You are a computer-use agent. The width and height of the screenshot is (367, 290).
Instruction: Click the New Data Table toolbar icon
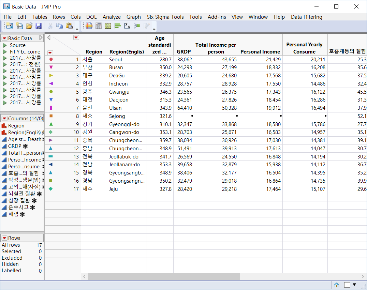pyautogui.click(x=9, y=26)
